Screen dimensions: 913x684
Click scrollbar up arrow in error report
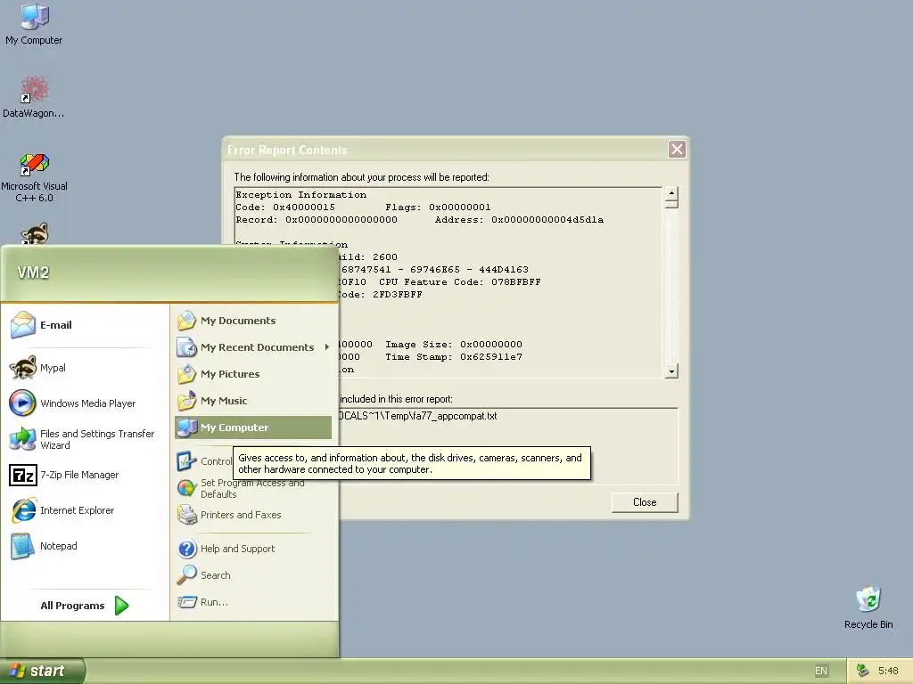[x=671, y=193]
